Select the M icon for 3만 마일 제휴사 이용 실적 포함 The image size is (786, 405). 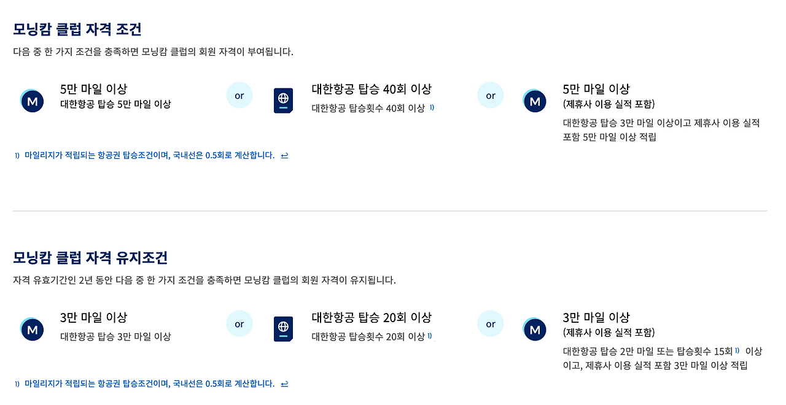coord(534,330)
